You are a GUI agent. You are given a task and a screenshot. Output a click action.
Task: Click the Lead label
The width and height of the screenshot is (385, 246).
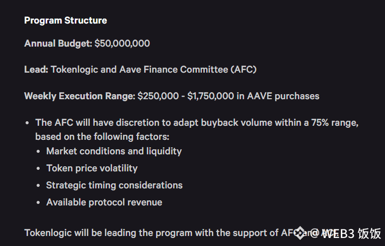click(x=36, y=70)
